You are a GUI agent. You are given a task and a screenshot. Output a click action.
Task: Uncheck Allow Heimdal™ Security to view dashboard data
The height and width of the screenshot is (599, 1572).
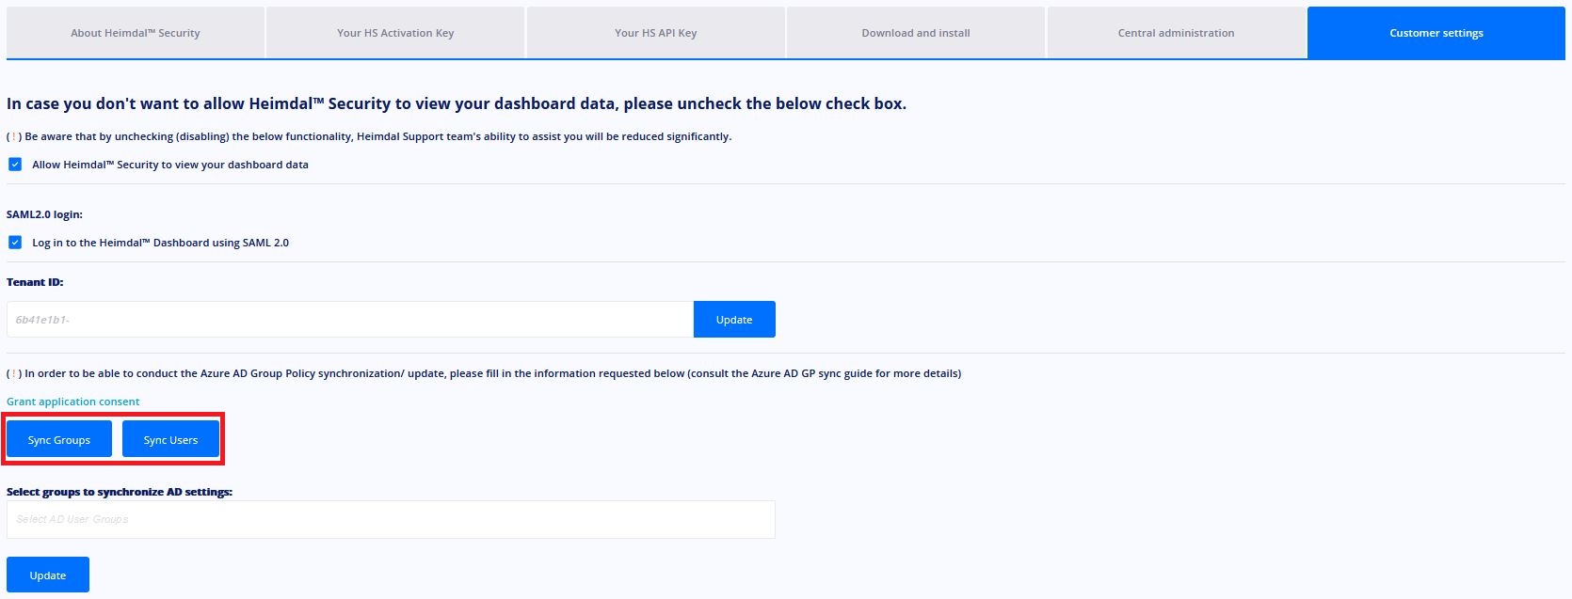[x=15, y=165]
